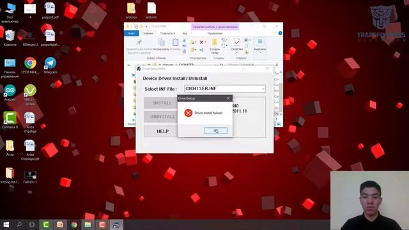Select the Ariza O'qishga.pdf desktop file
This screenshot has width=409, height=230.
[x=30, y=150]
